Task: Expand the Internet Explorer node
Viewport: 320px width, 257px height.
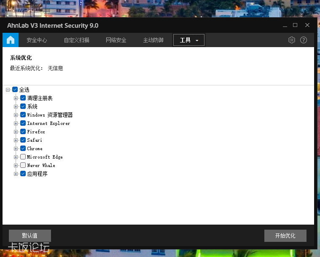Action: pyautogui.click(x=16, y=123)
